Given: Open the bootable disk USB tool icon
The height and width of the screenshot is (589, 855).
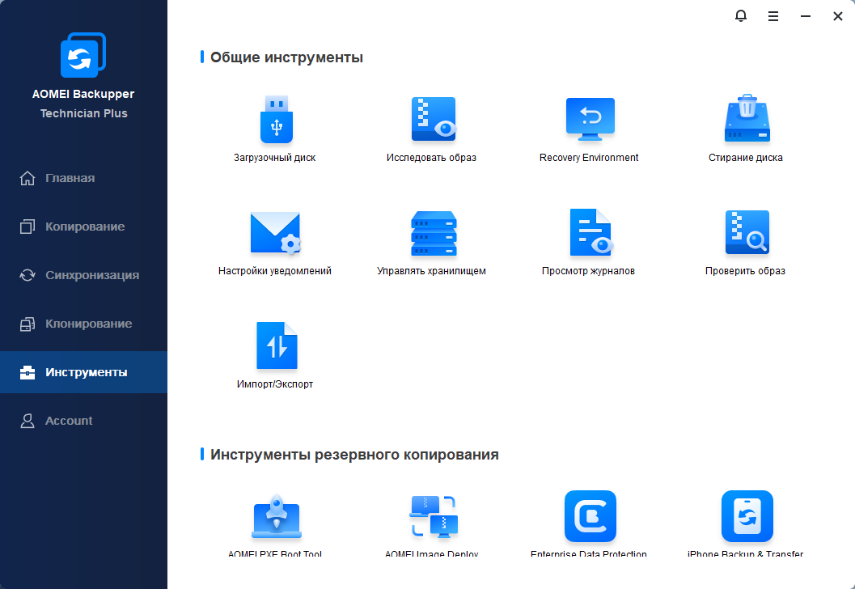Looking at the screenshot, I should coord(277,120).
